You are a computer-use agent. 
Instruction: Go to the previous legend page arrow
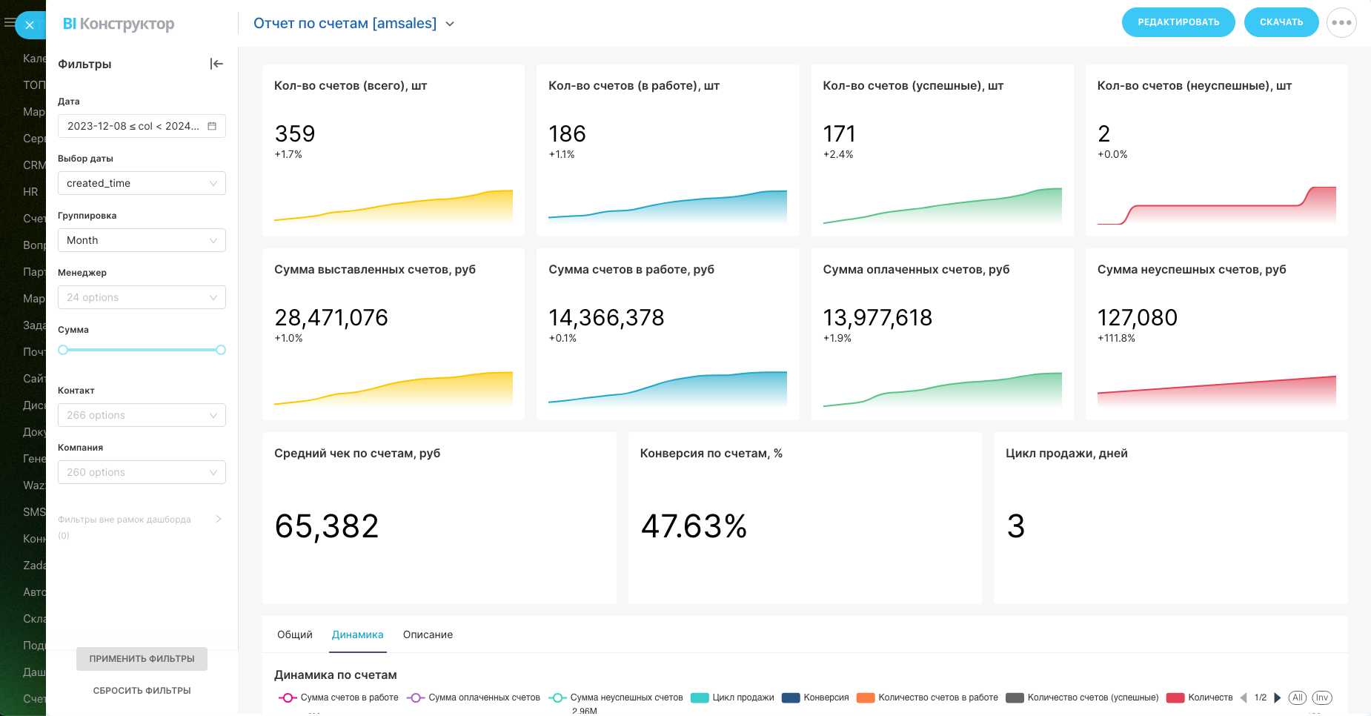coord(1244,697)
